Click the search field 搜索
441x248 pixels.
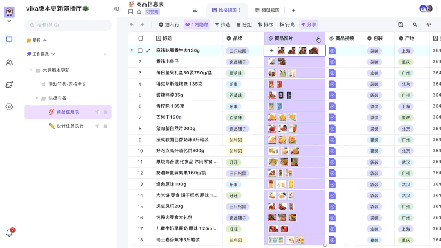(x=68, y=25)
